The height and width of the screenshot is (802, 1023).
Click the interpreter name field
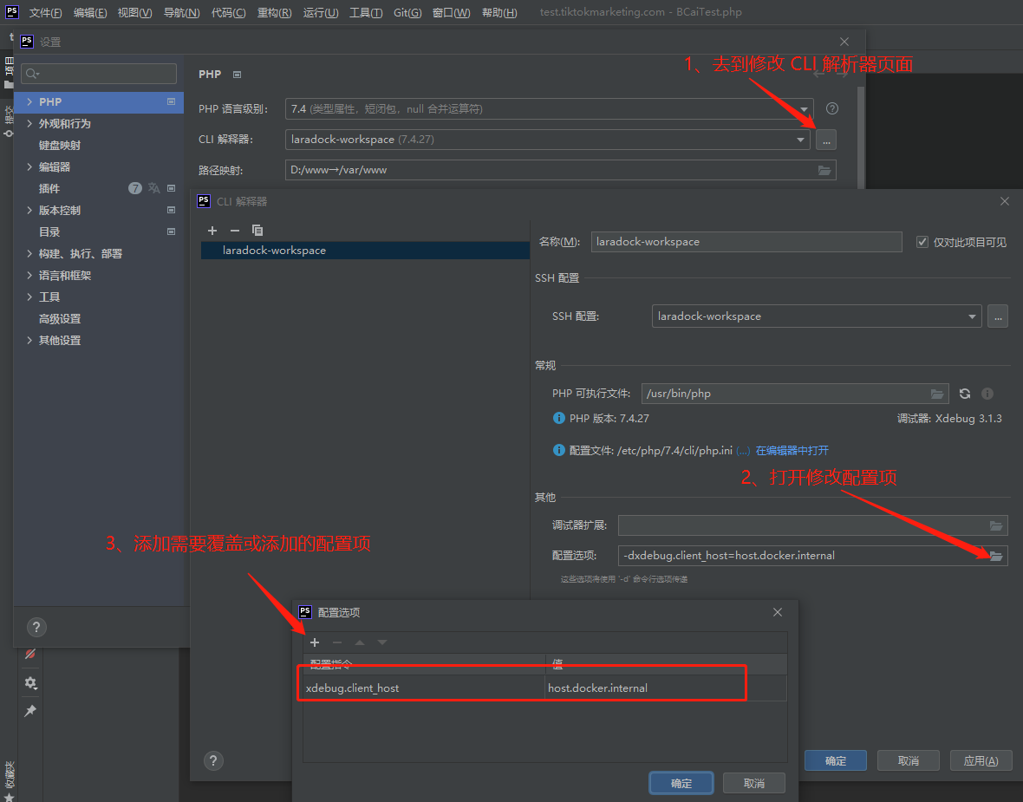(746, 242)
